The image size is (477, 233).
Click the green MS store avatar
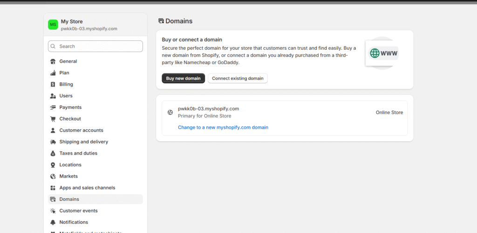[x=53, y=25]
